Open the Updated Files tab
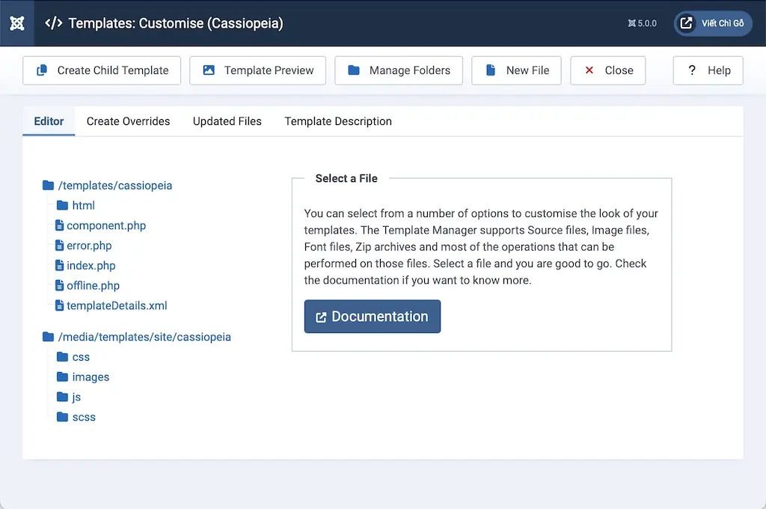This screenshot has height=509, width=766. (227, 121)
